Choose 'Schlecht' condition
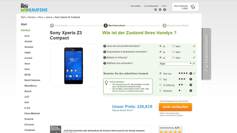237x133 pixels. click(x=160, y=91)
